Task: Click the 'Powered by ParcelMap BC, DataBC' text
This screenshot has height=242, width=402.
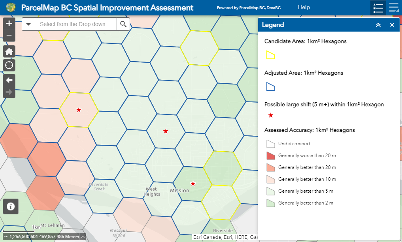Action: pyautogui.click(x=249, y=8)
